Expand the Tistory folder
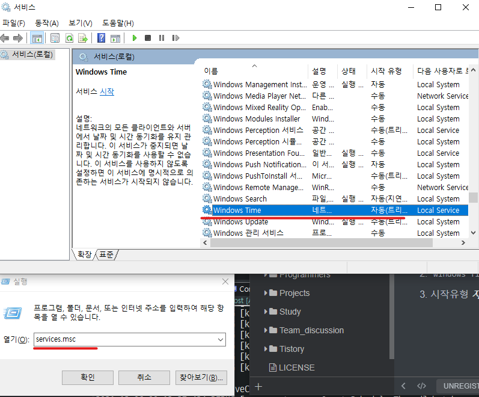Image resolution: width=479 pixels, height=397 pixels. click(x=266, y=349)
